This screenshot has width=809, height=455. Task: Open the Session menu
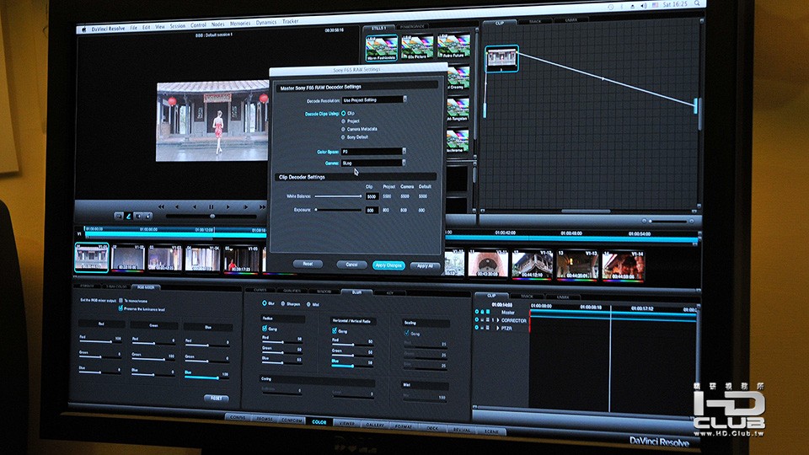[x=178, y=26]
